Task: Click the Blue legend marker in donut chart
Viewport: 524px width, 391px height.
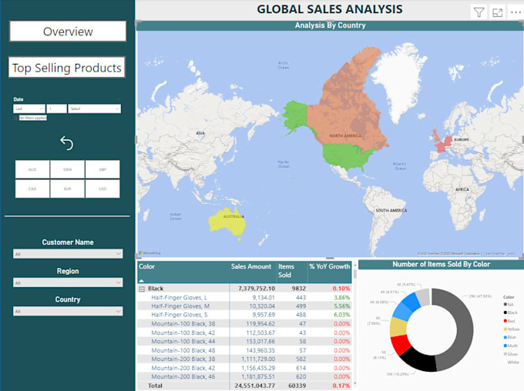Action: (504, 337)
